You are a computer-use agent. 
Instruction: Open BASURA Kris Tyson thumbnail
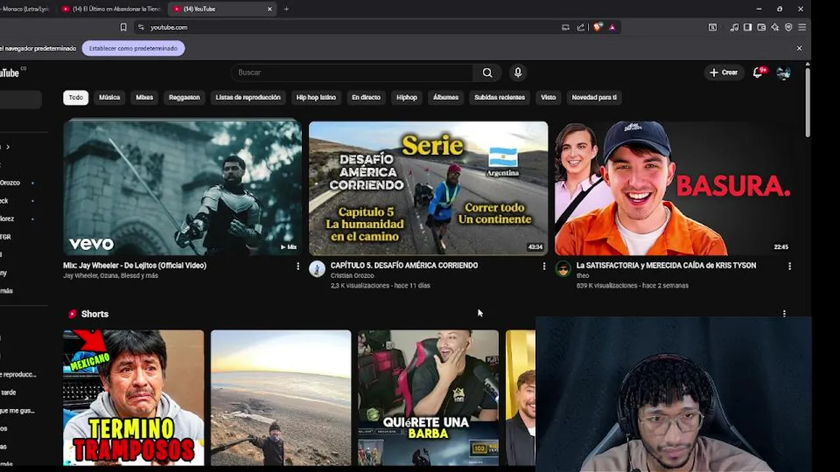675,188
